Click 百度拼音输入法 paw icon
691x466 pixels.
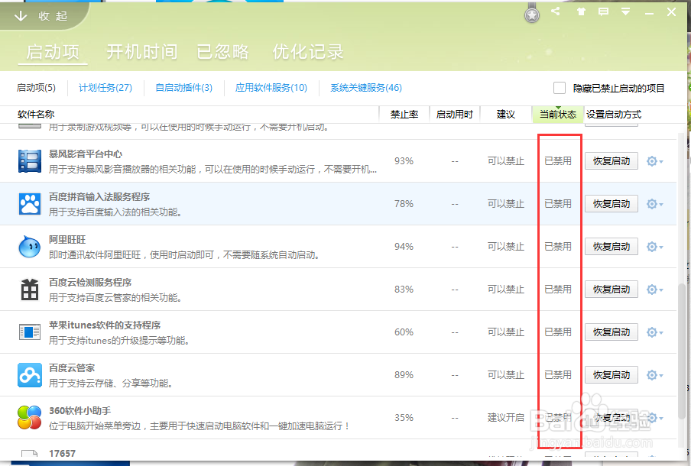coord(30,204)
